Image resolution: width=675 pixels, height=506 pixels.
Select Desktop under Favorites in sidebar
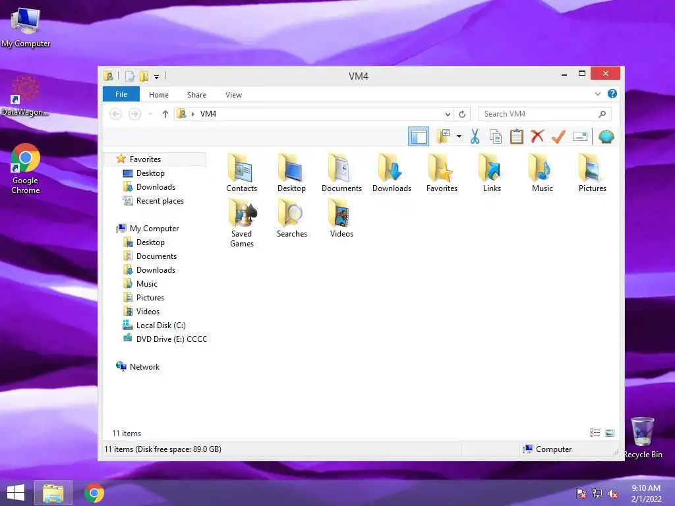point(150,173)
